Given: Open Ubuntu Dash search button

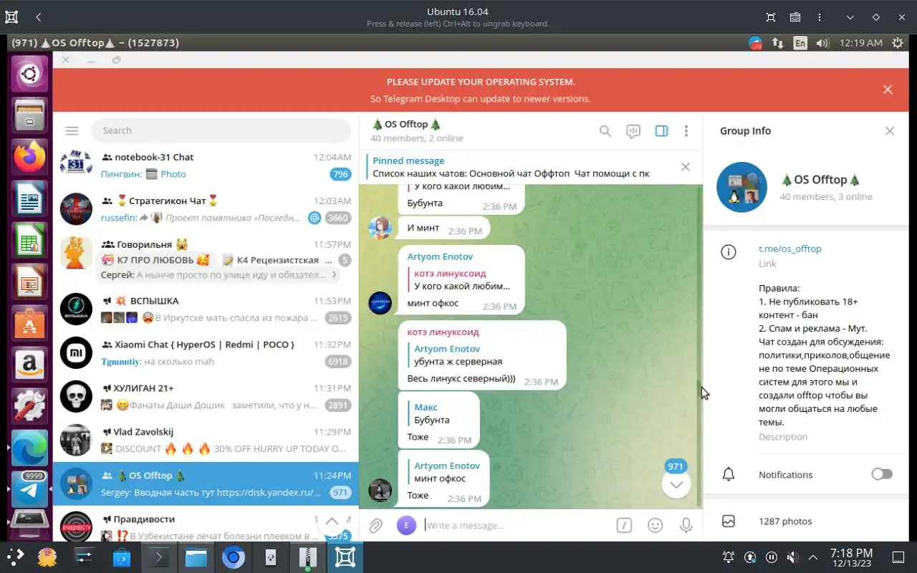Looking at the screenshot, I should tap(29, 74).
